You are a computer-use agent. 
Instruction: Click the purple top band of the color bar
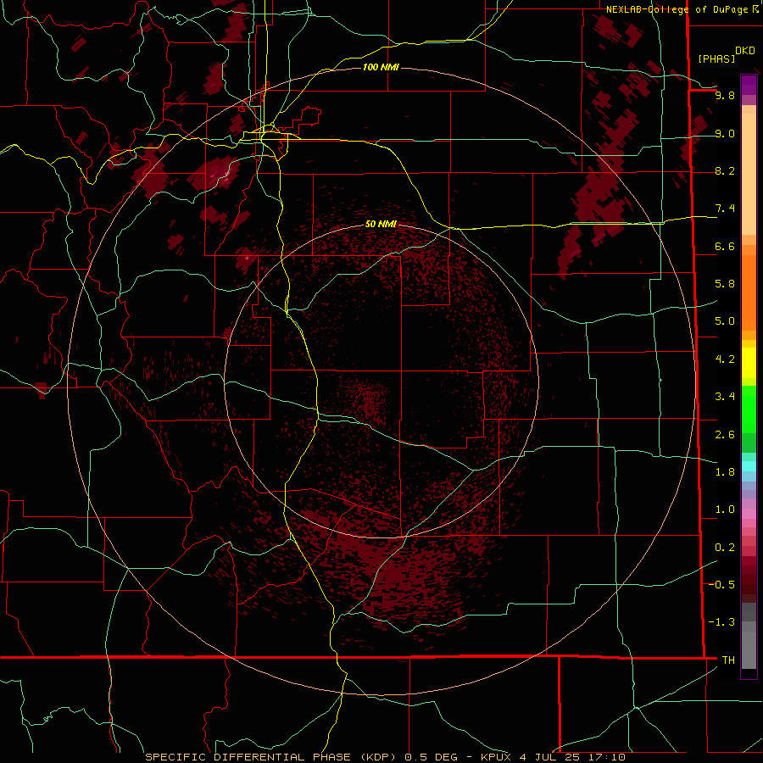(749, 85)
